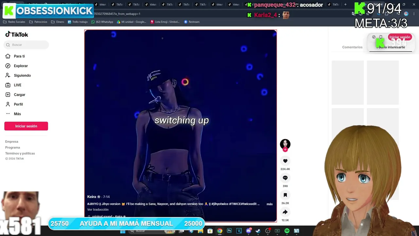Viewport: 419px width, 236px height.
Task: Open the creator's profile avatar
Action: (285, 144)
